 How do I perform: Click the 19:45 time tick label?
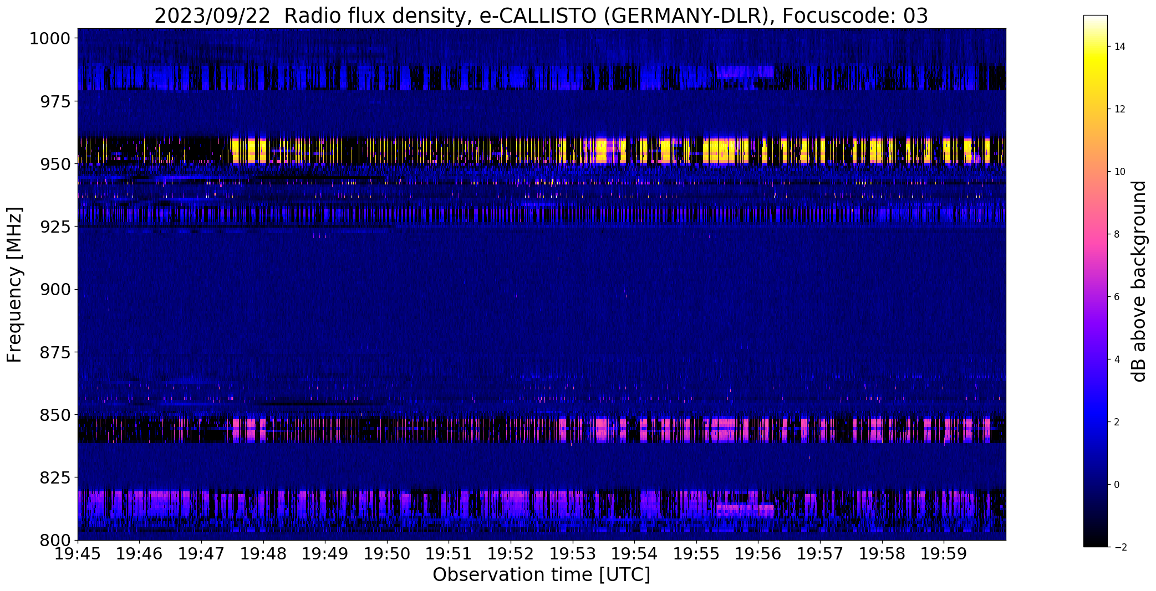point(78,554)
